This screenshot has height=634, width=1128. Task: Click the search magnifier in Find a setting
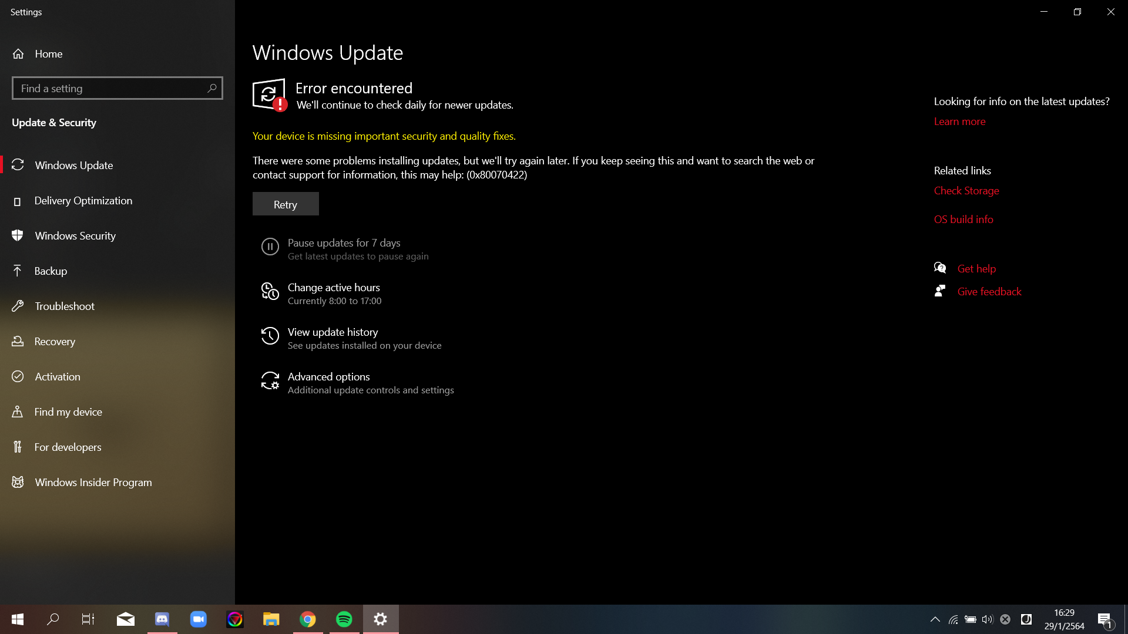(212, 88)
